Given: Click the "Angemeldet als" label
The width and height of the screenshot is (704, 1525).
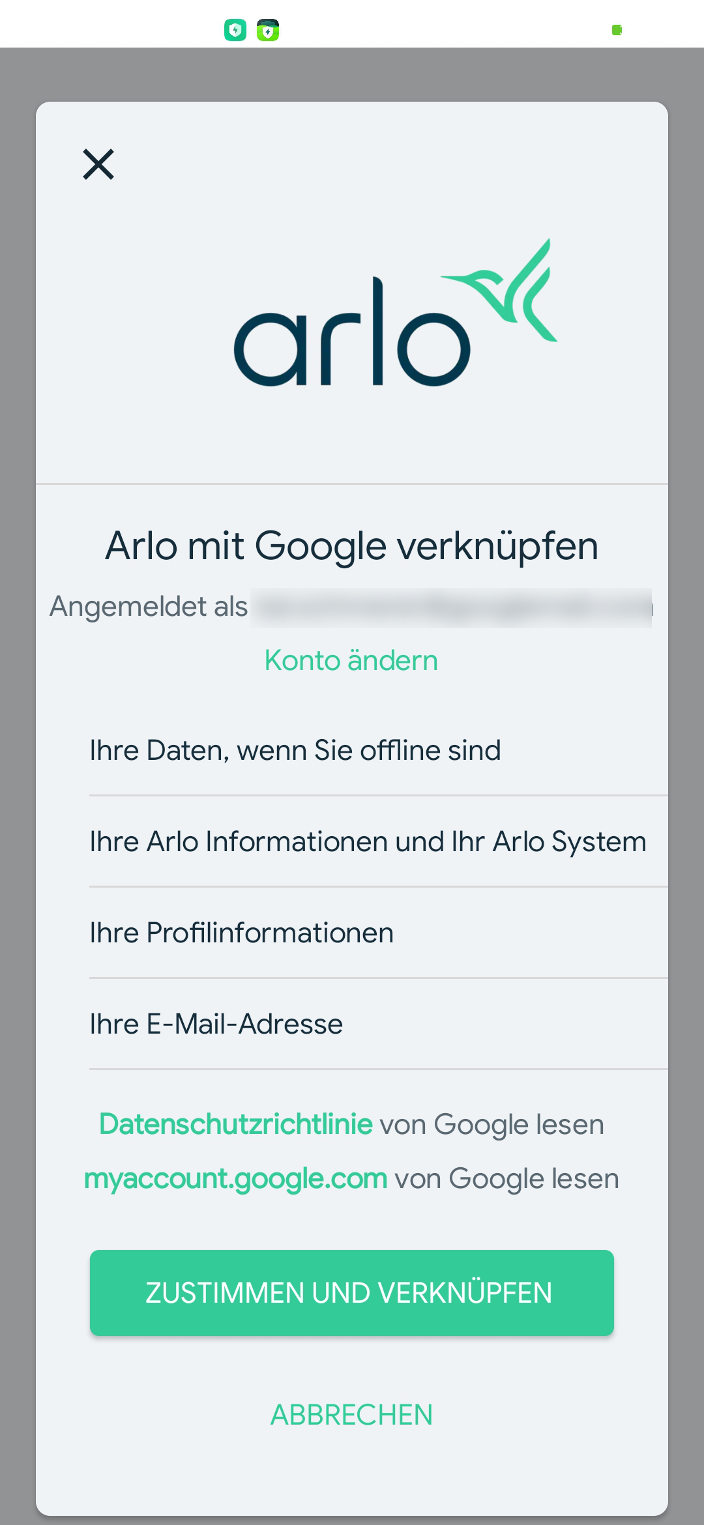Looking at the screenshot, I should coord(149,607).
